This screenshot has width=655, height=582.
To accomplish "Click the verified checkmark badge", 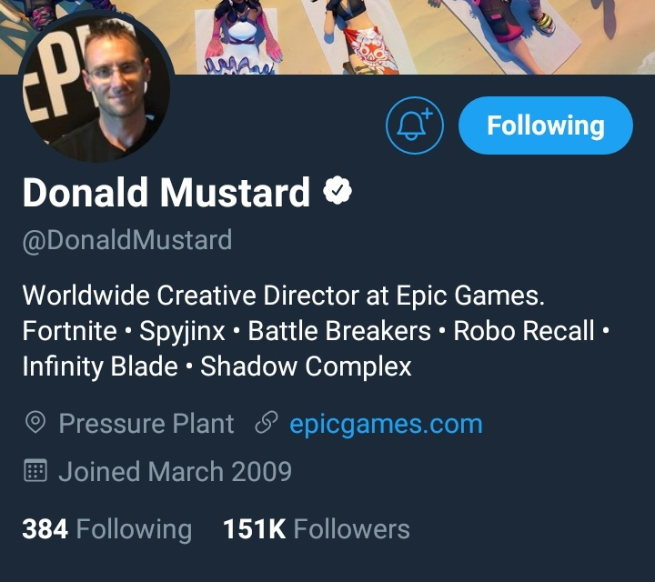I will coord(338,193).
